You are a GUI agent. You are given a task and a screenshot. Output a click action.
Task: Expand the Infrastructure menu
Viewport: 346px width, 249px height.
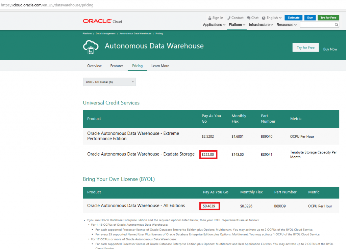(x=261, y=25)
